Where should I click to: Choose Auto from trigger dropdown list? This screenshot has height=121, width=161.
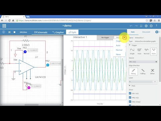(x=118, y=45)
